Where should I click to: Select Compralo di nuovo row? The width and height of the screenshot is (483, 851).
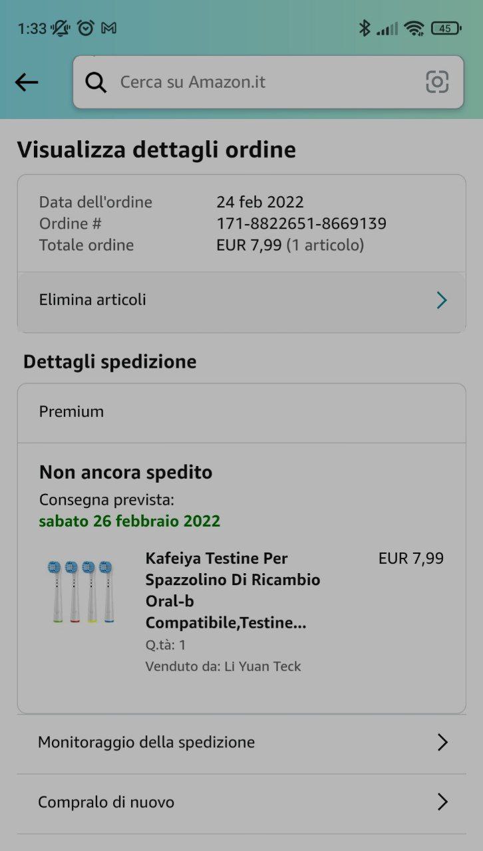coord(106,802)
